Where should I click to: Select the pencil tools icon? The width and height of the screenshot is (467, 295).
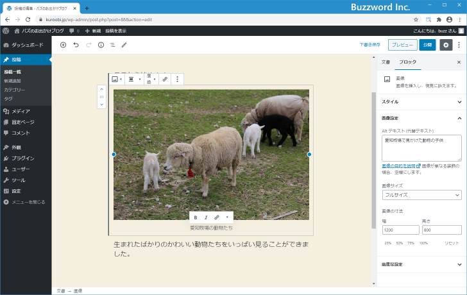(x=124, y=45)
